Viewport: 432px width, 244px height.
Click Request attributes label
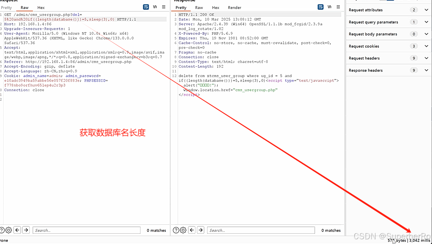(x=366, y=10)
